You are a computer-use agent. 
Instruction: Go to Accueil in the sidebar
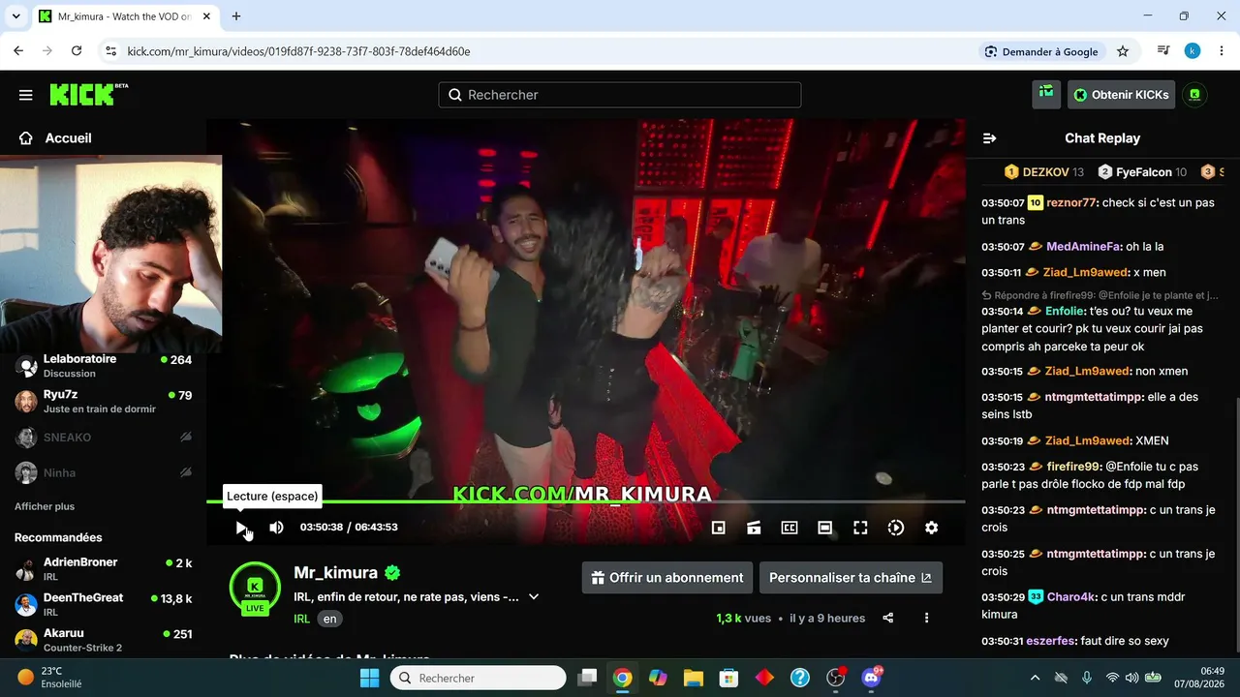[x=55, y=138]
